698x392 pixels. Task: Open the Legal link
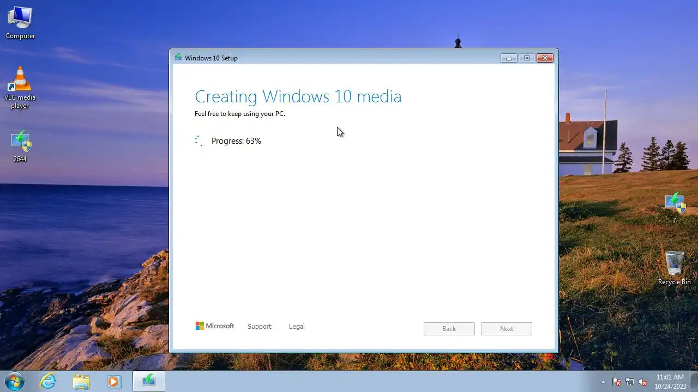pos(297,327)
